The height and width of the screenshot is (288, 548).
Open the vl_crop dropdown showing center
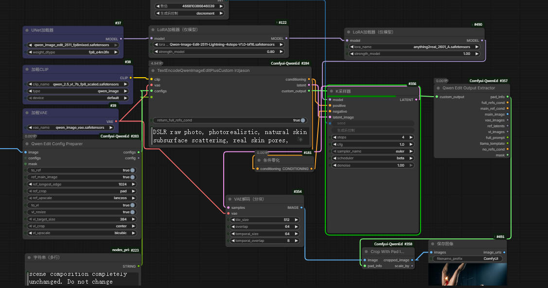(x=82, y=226)
